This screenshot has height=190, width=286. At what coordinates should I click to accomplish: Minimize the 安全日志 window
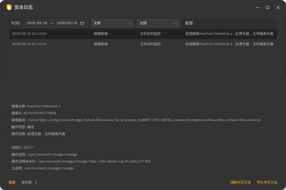[257, 7]
